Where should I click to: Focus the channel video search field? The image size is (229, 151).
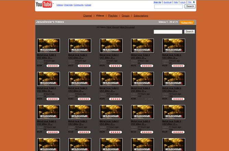tap(168, 32)
